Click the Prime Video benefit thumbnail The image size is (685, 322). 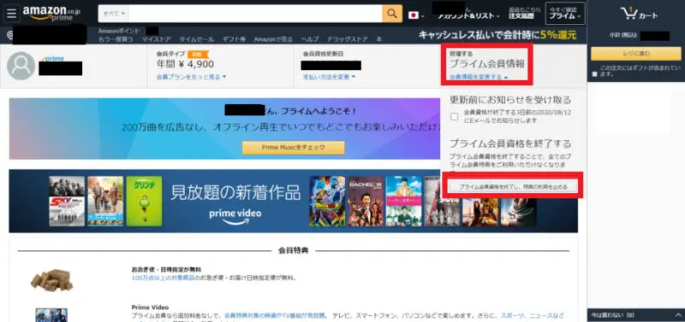tap(51, 314)
